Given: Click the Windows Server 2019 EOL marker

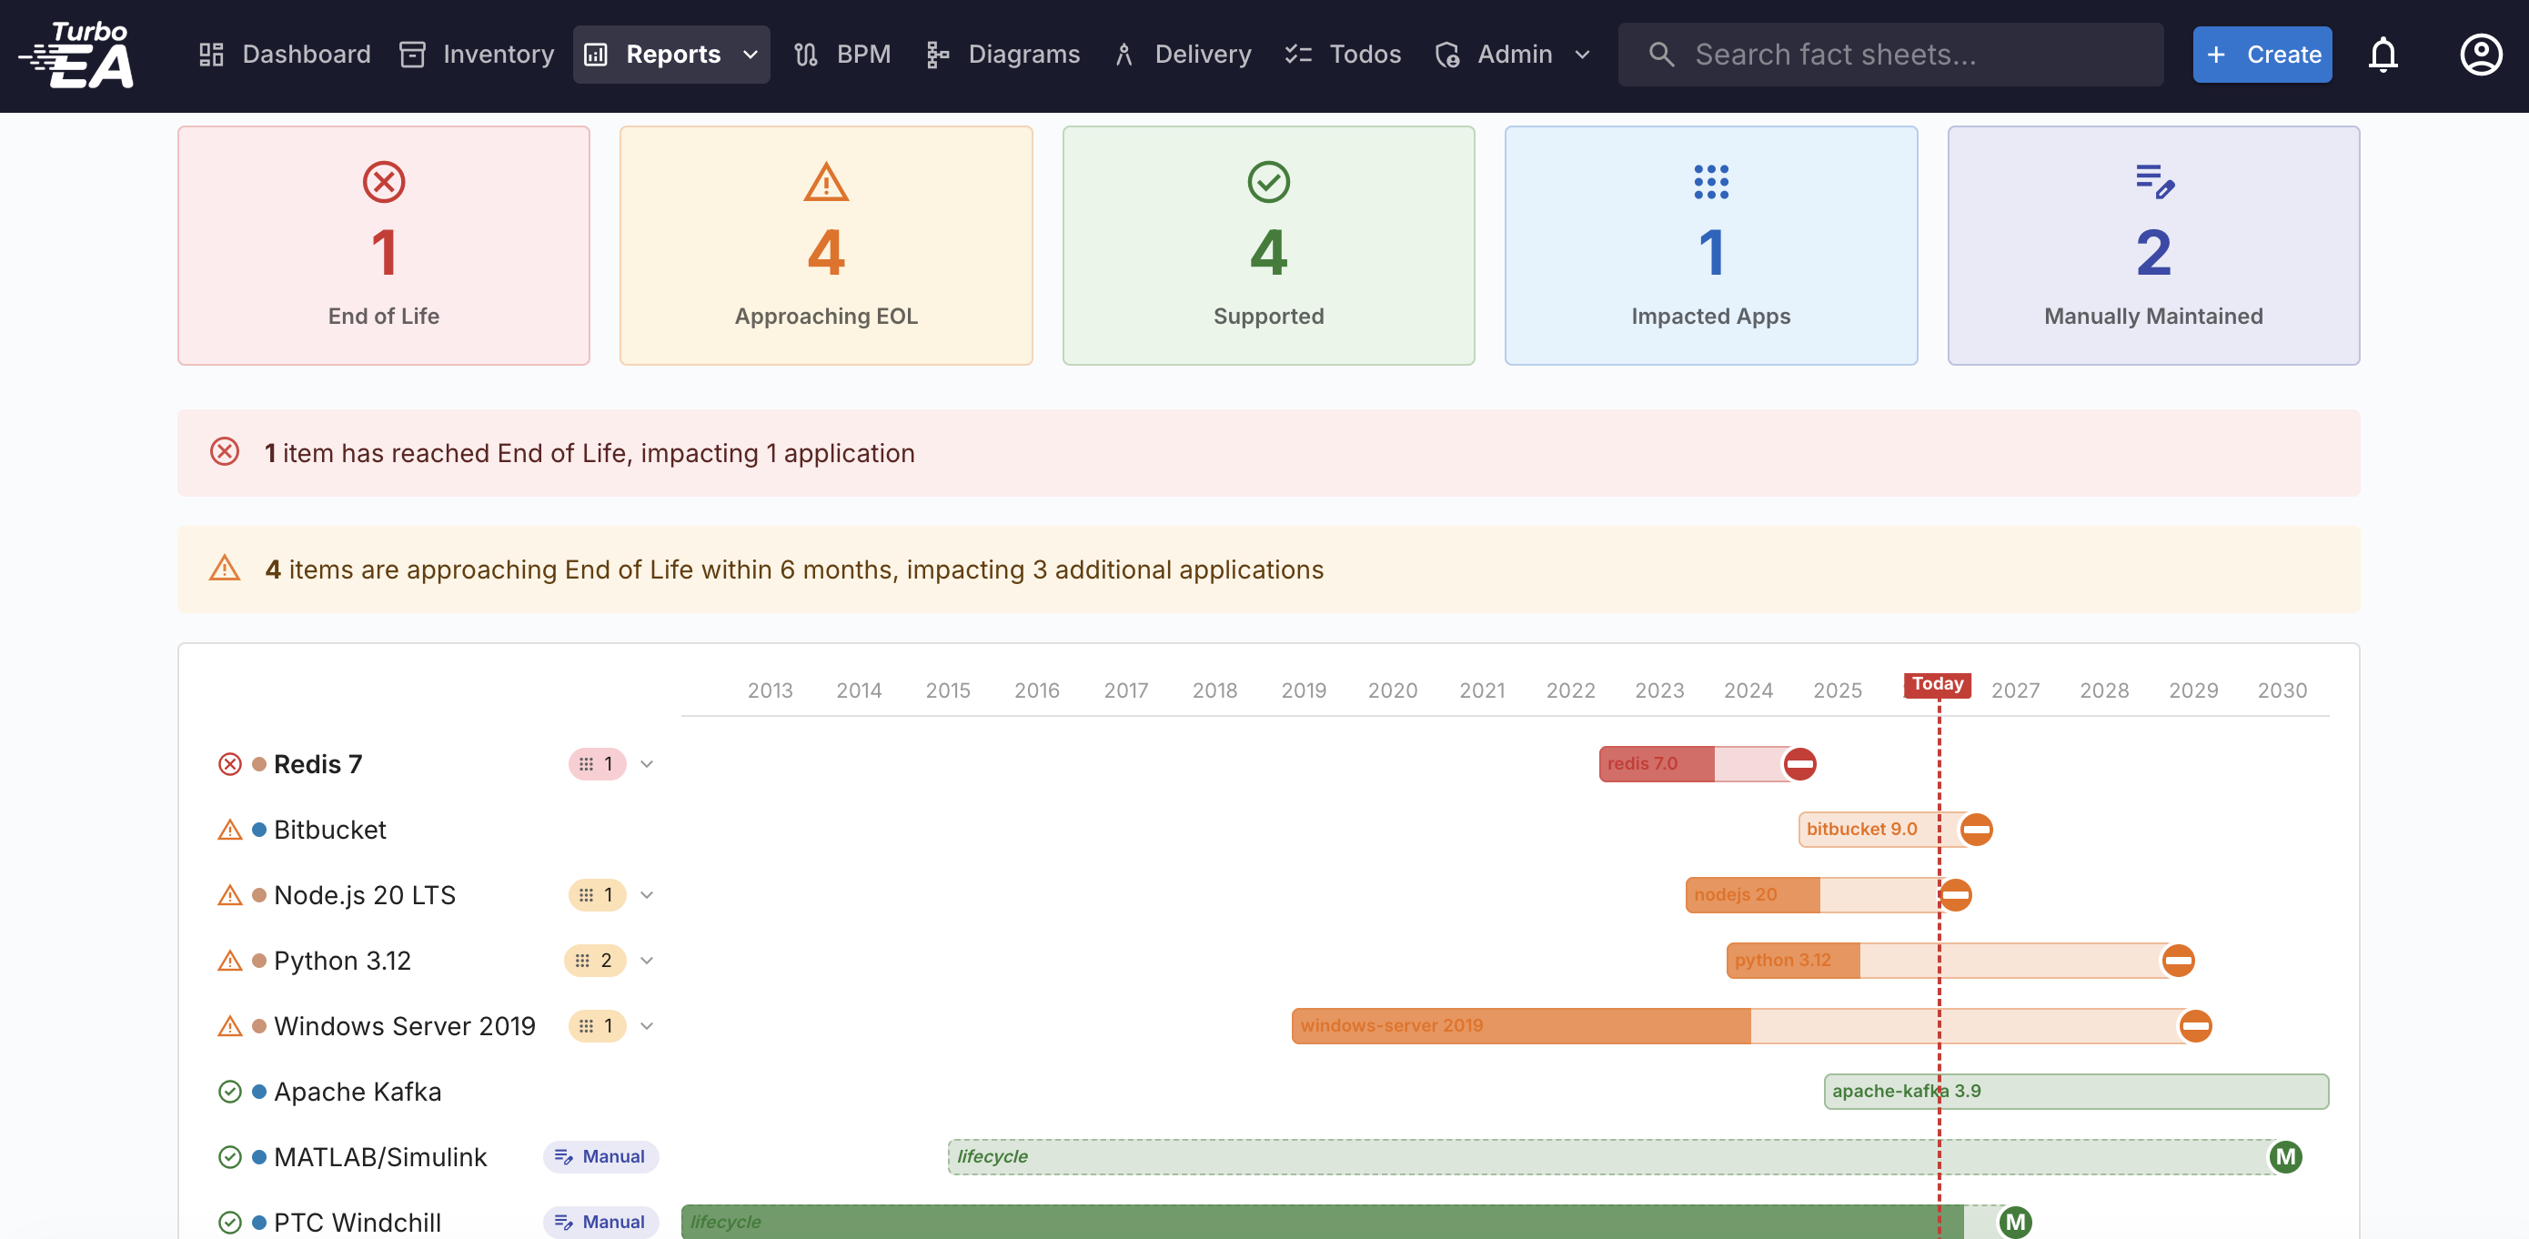Looking at the screenshot, I should click(x=2195, y=1026).
